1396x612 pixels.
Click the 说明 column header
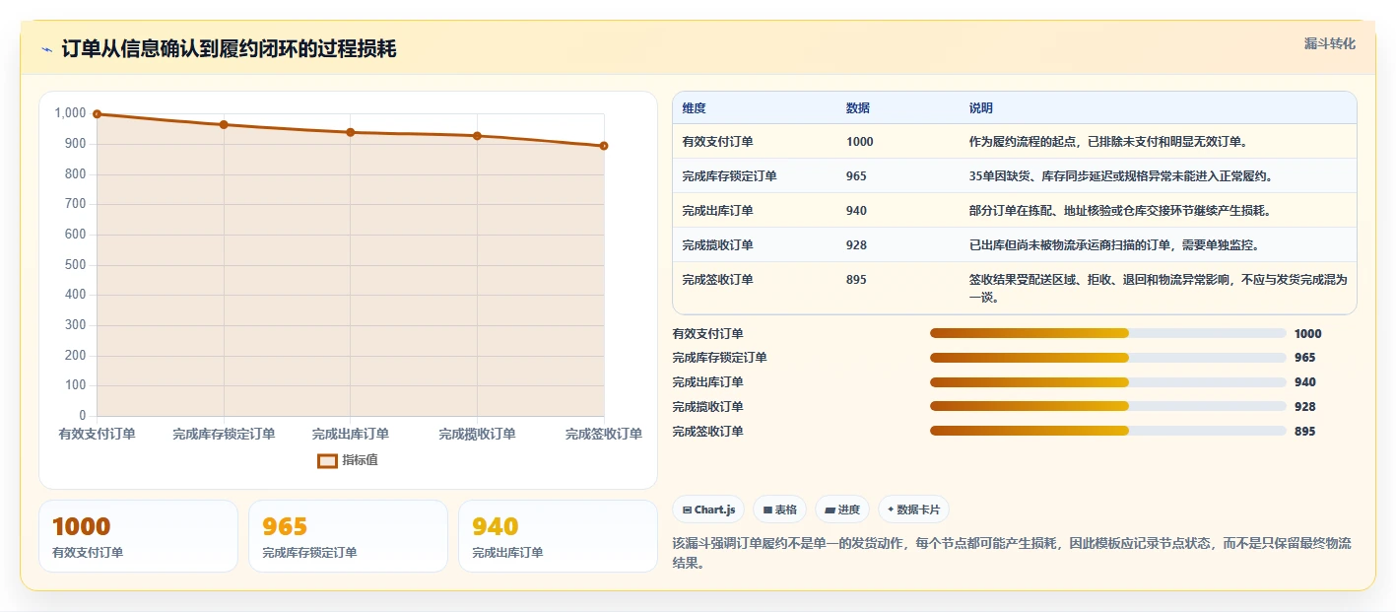[x=980, y=108]
